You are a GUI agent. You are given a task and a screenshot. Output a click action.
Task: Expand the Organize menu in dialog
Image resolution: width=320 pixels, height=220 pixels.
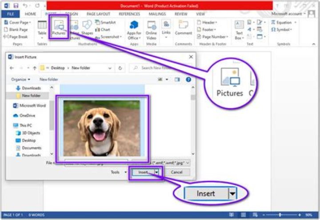pos(21,79)
